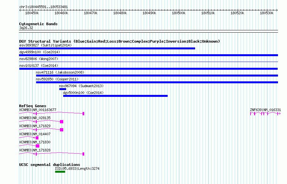Select the nsv1010137 (Coe2014) gain bar
Viewport: 287px width, 184px height.
point(148,69)
